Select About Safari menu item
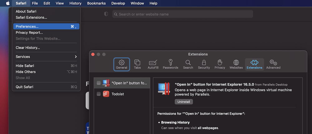Image resolution: width=312 pixels, height=134 pixels. (46, 12)
